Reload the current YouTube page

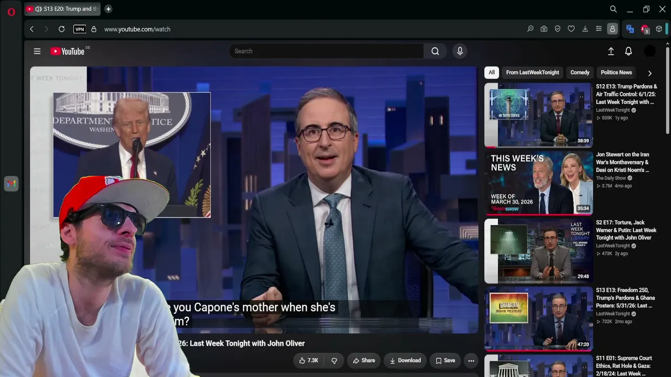[x=61, y=29]
